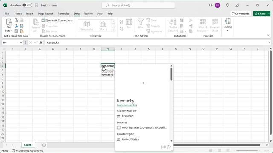The height and width of the screenshot is (153, 273).
Task: Choose the Geography data type
Action: [x=87, y=26]
